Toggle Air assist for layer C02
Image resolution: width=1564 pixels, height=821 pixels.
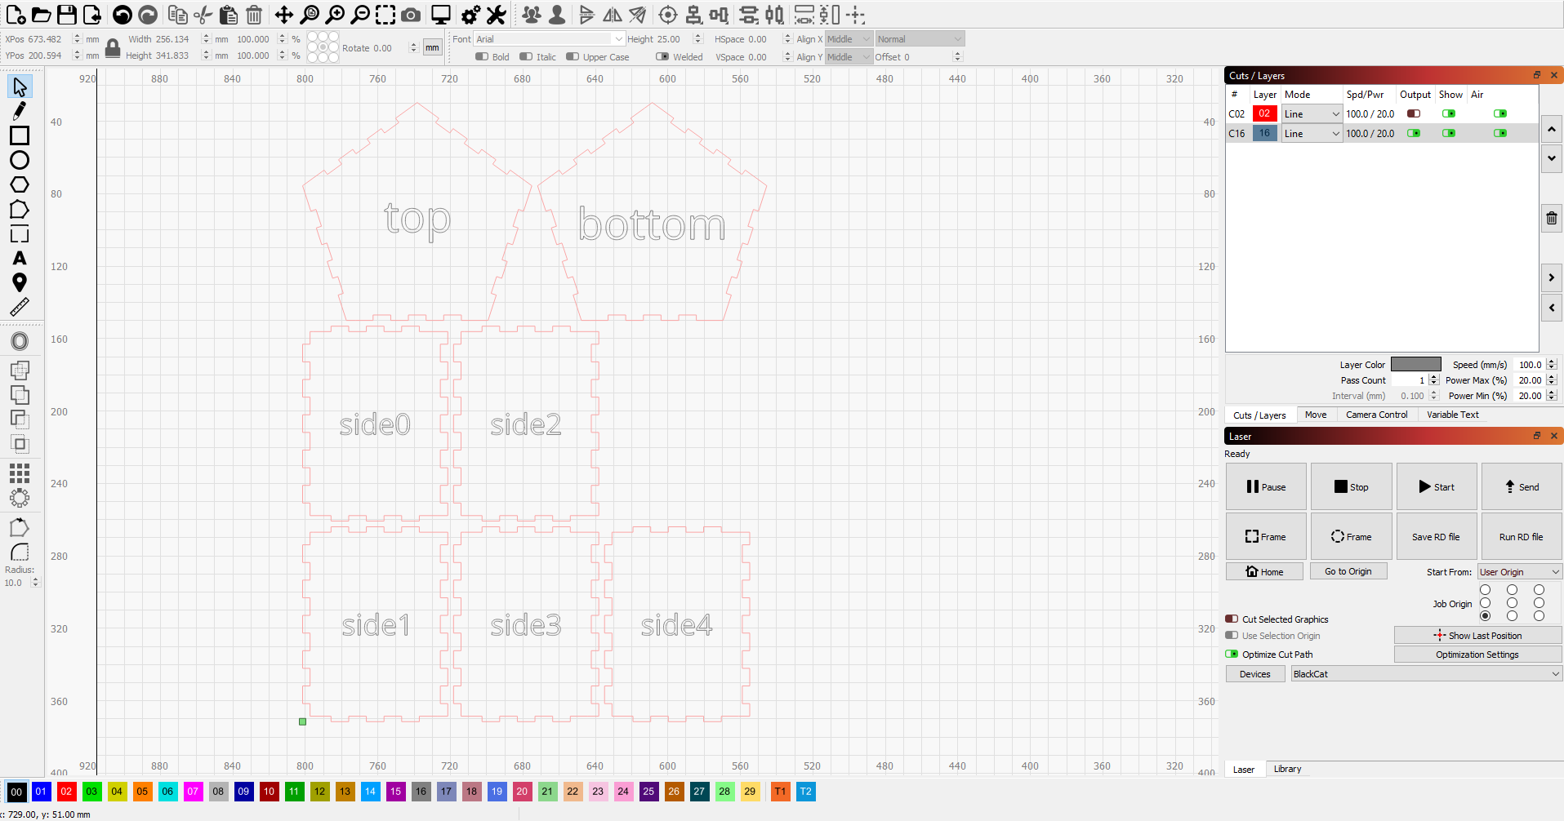(x=1500, y=113)
